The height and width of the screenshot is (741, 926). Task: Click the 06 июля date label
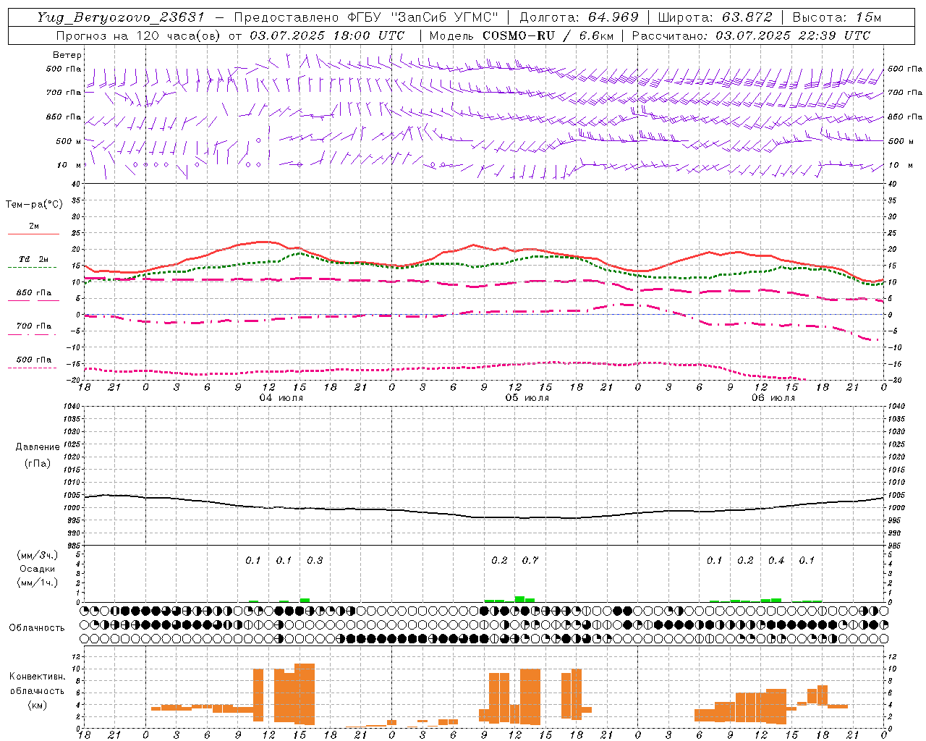773,398
